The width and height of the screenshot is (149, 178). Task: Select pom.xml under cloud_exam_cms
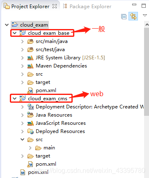46,164
